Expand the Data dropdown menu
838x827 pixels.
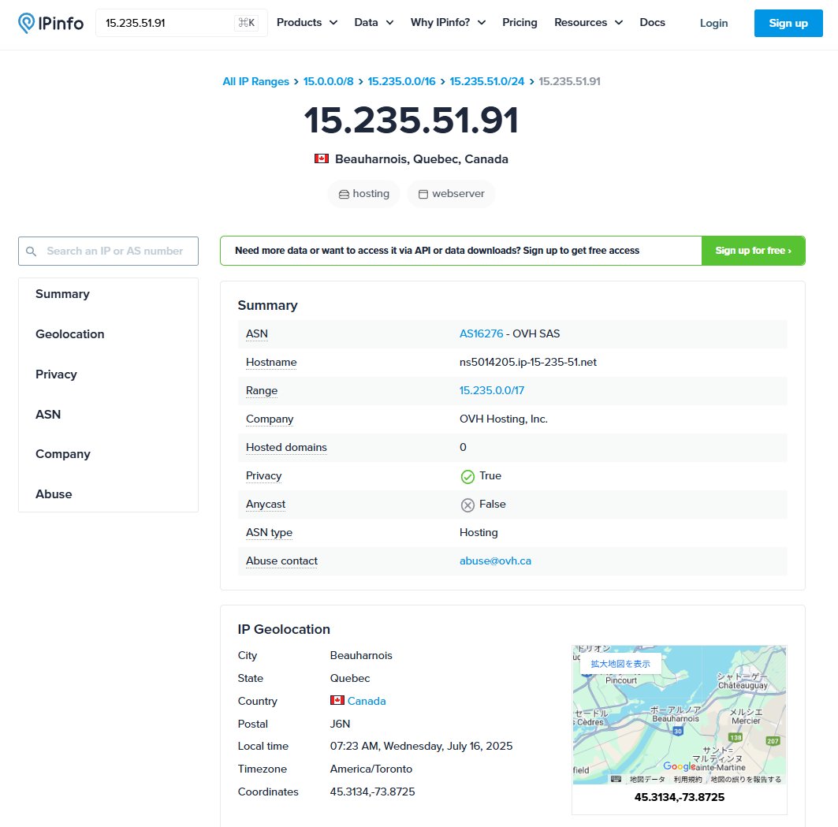click(374, 22)
